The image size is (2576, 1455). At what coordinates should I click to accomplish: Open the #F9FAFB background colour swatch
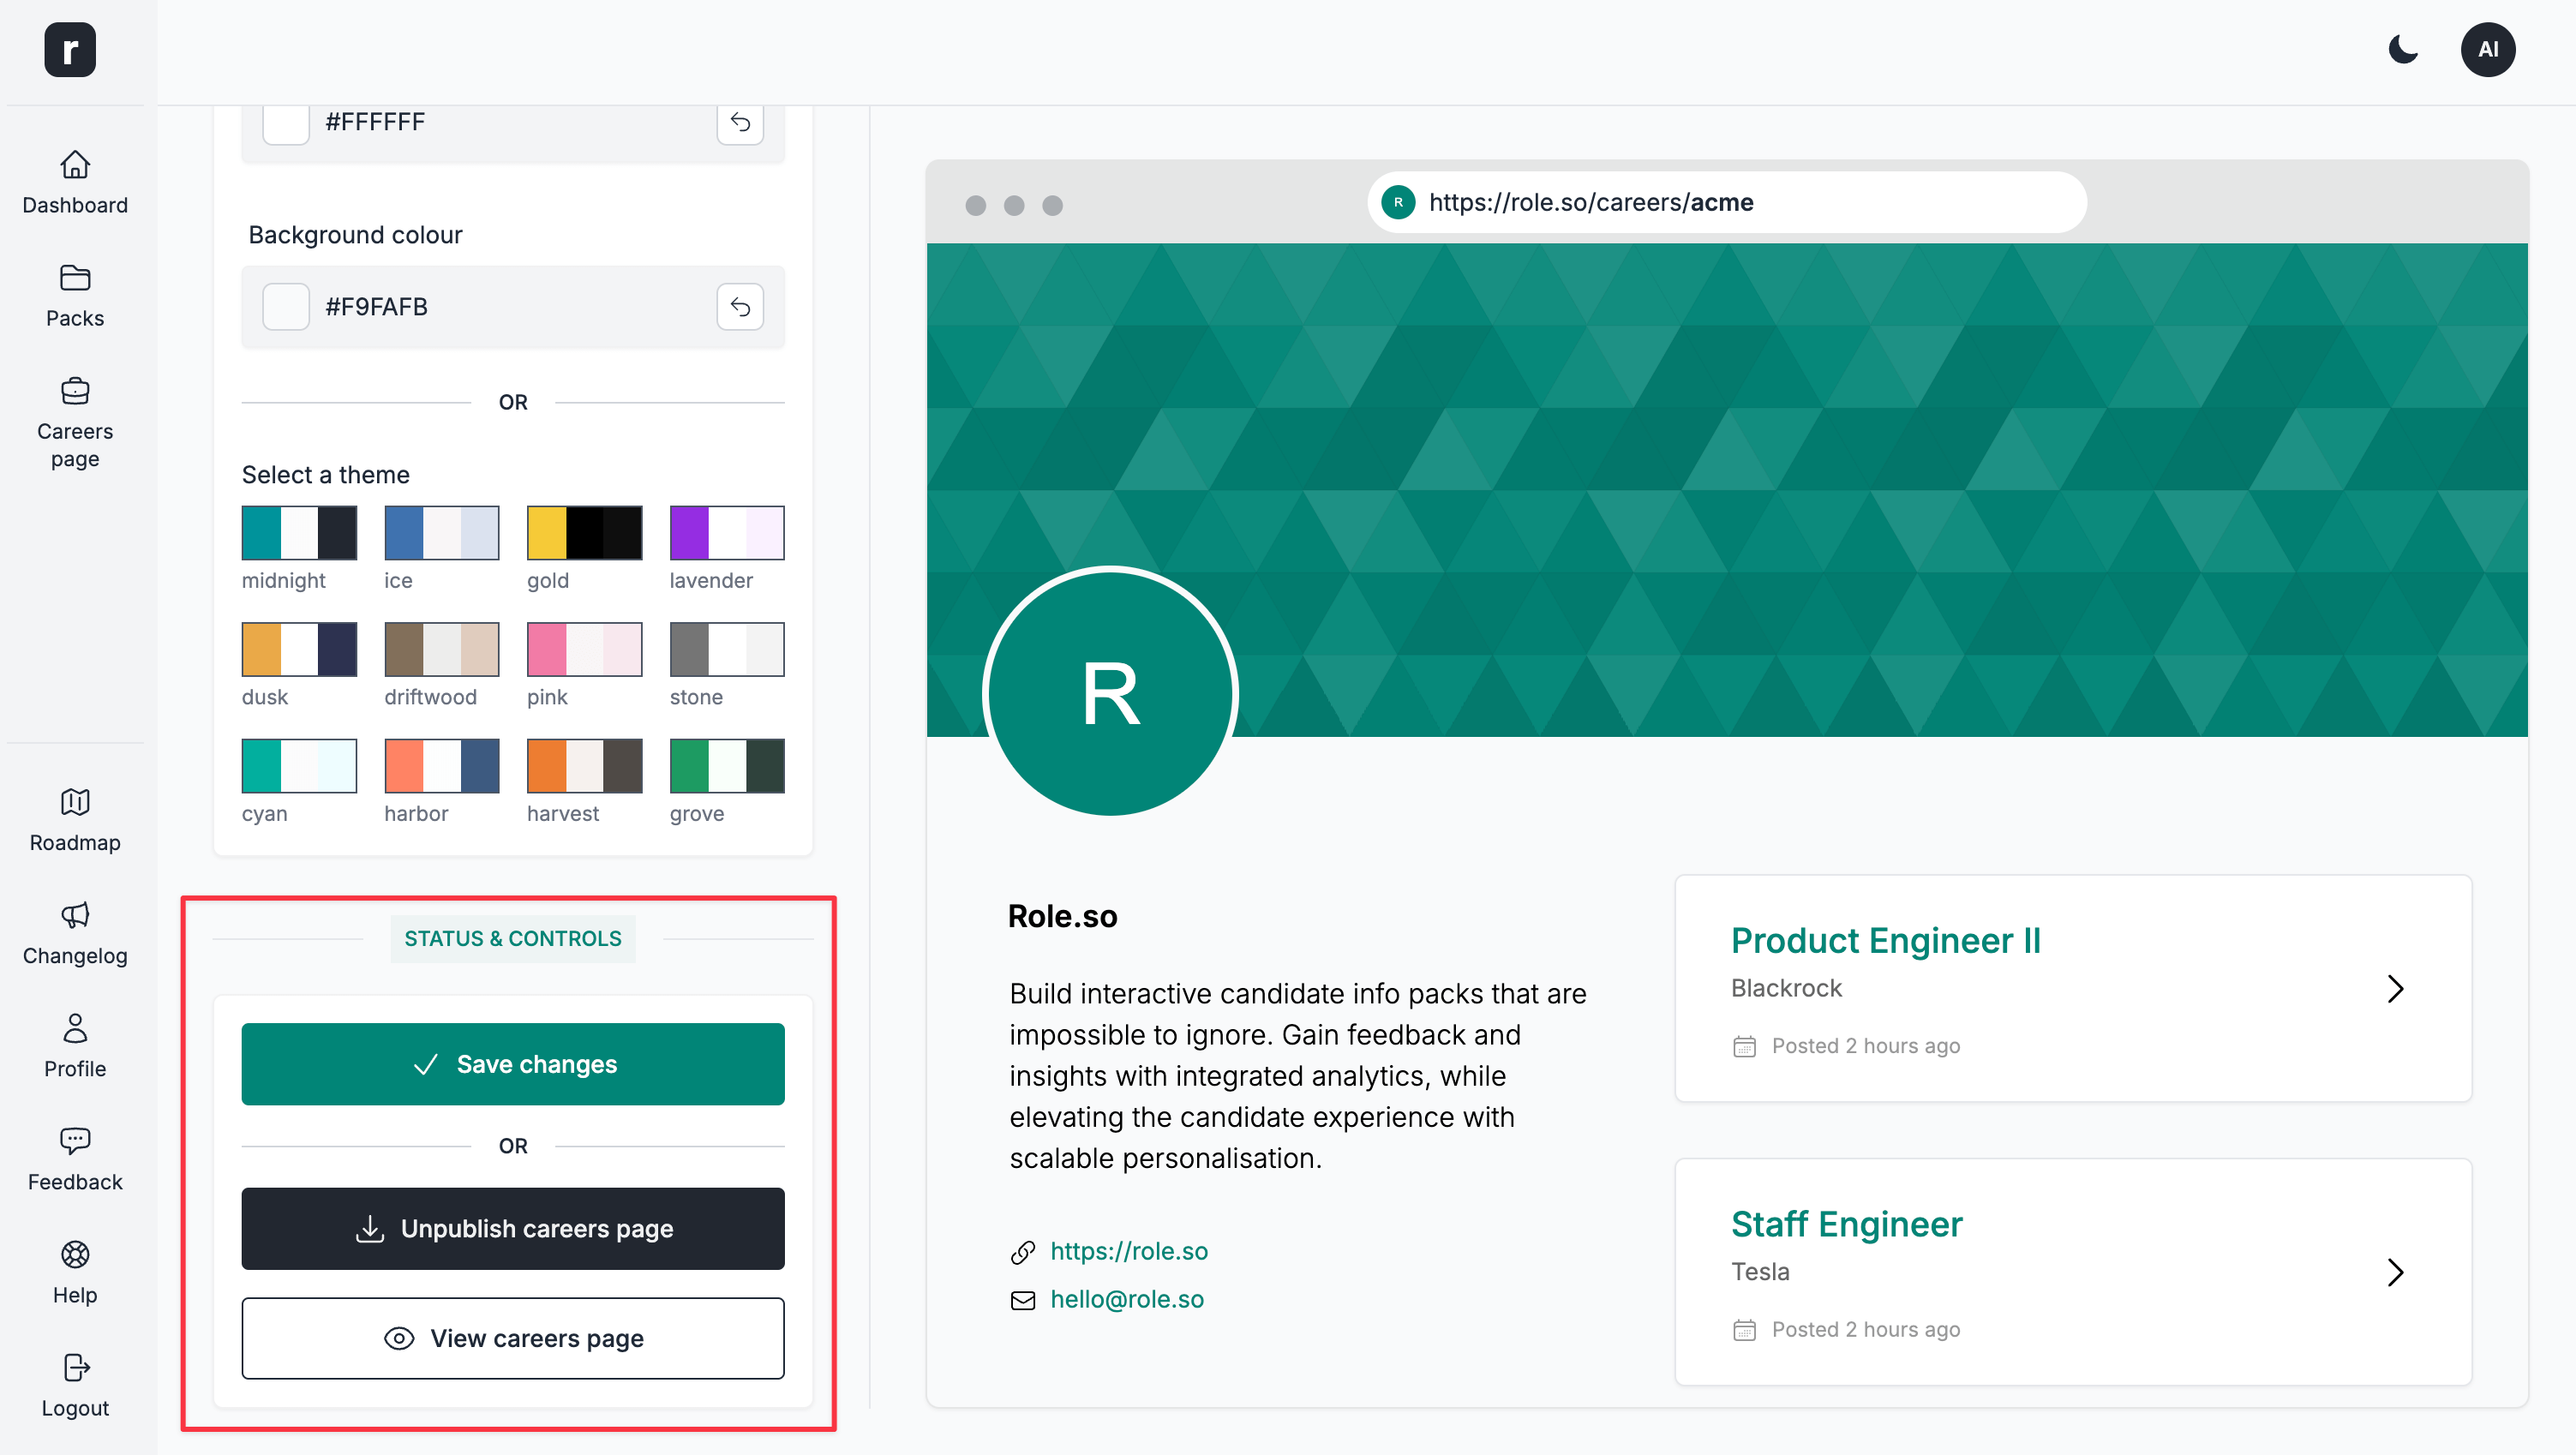286,307
